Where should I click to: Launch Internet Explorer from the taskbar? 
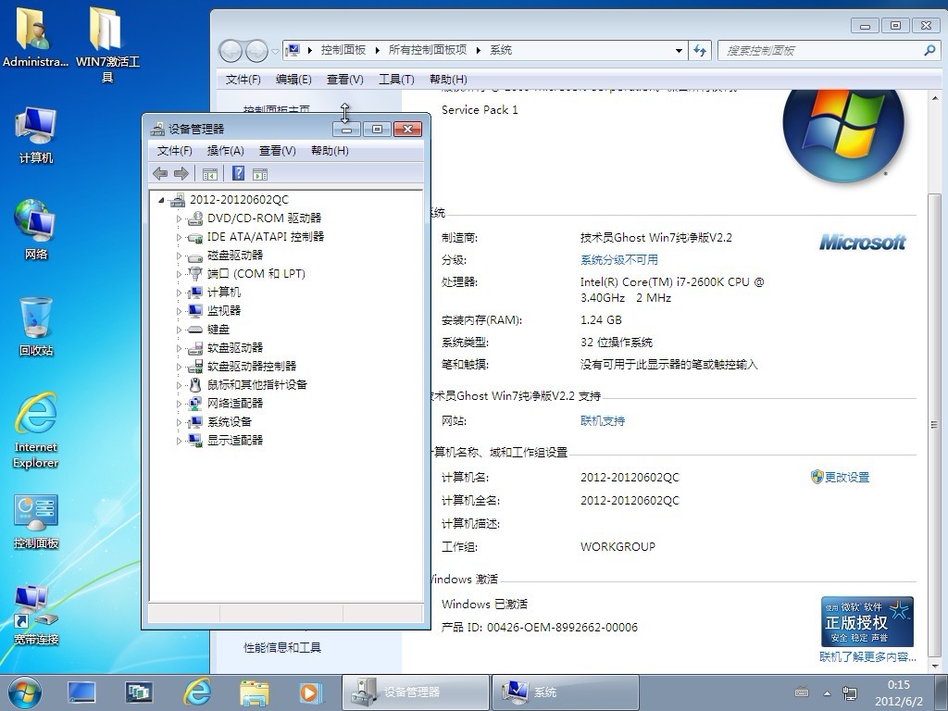[197, 692]
